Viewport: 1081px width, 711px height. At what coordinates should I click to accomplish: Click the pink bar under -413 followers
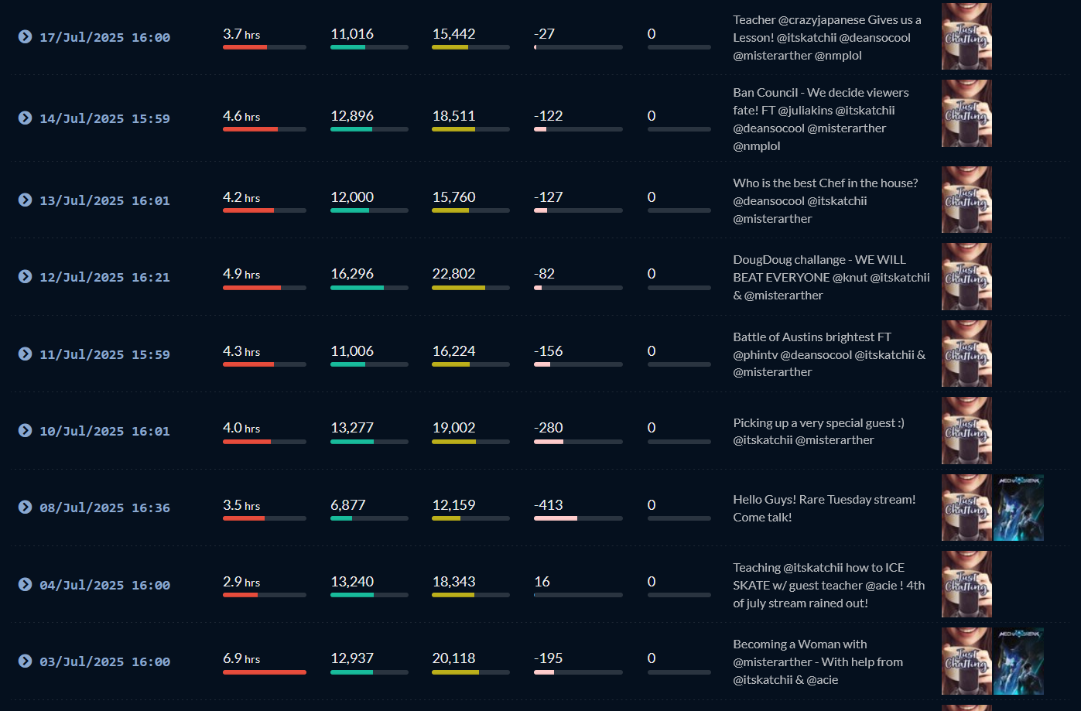(556, 518)
